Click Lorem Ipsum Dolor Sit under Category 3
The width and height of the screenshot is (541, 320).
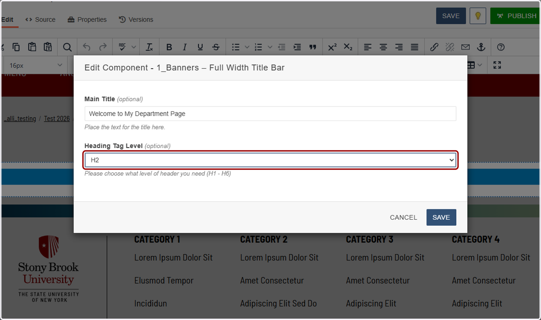[x=385, y=258]
